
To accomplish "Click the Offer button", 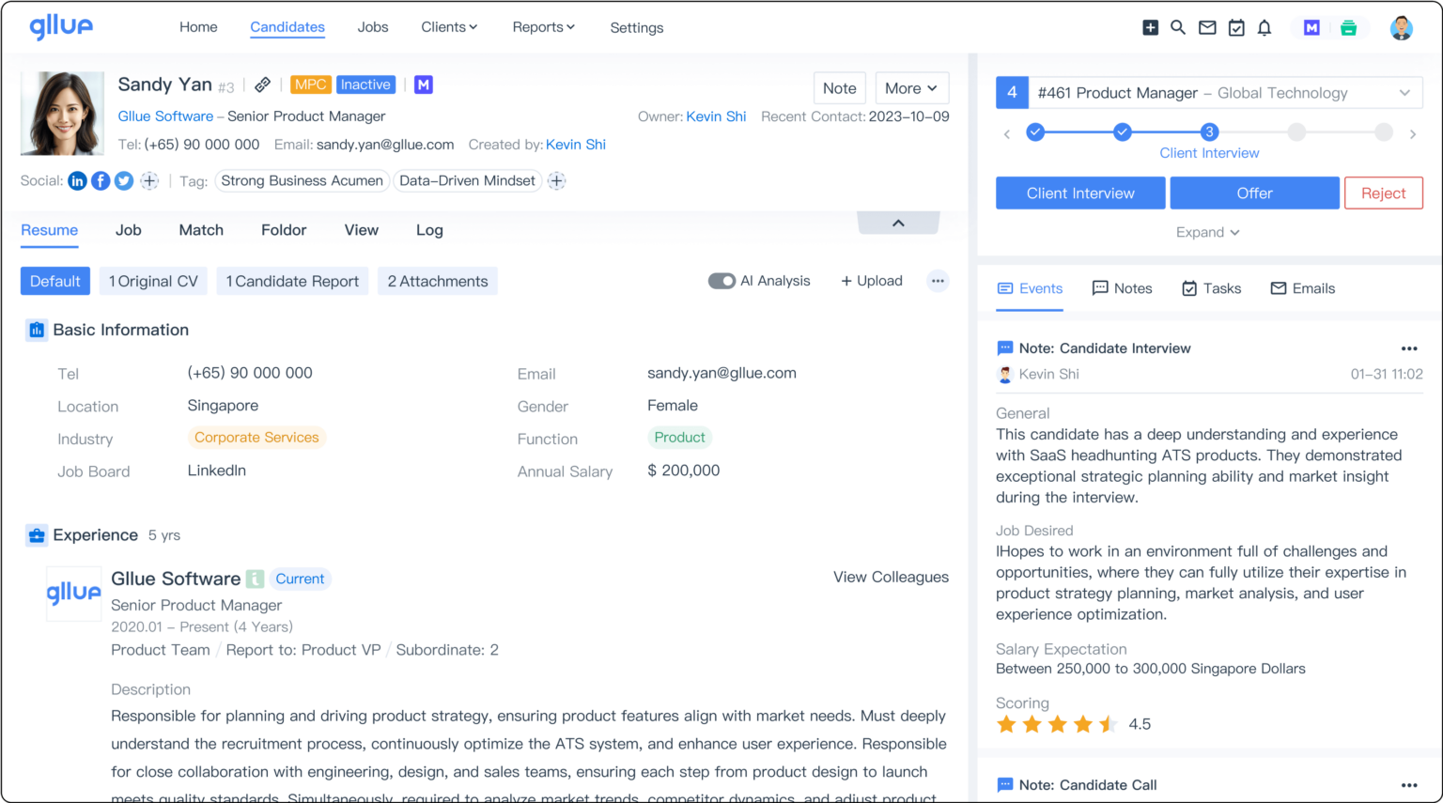I will [1254, 193].
